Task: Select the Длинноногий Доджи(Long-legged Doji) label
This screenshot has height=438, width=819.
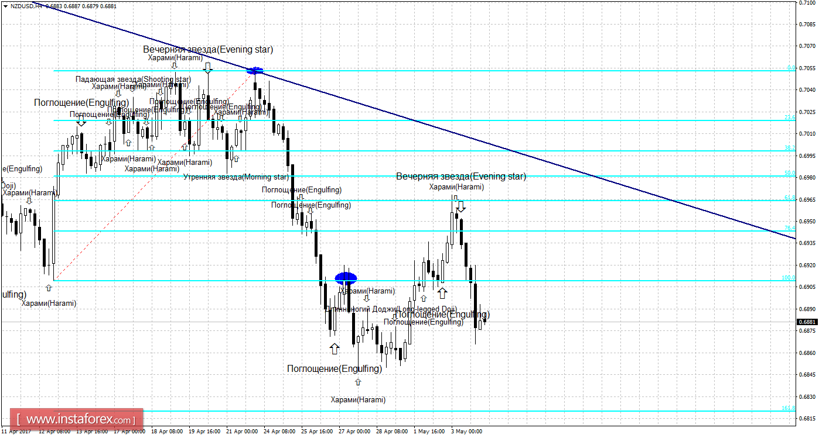Action: (x=391, y=309)
